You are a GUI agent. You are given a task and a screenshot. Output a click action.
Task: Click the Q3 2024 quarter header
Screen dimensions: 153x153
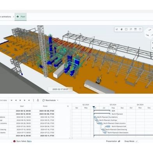(x=113, y=105)
